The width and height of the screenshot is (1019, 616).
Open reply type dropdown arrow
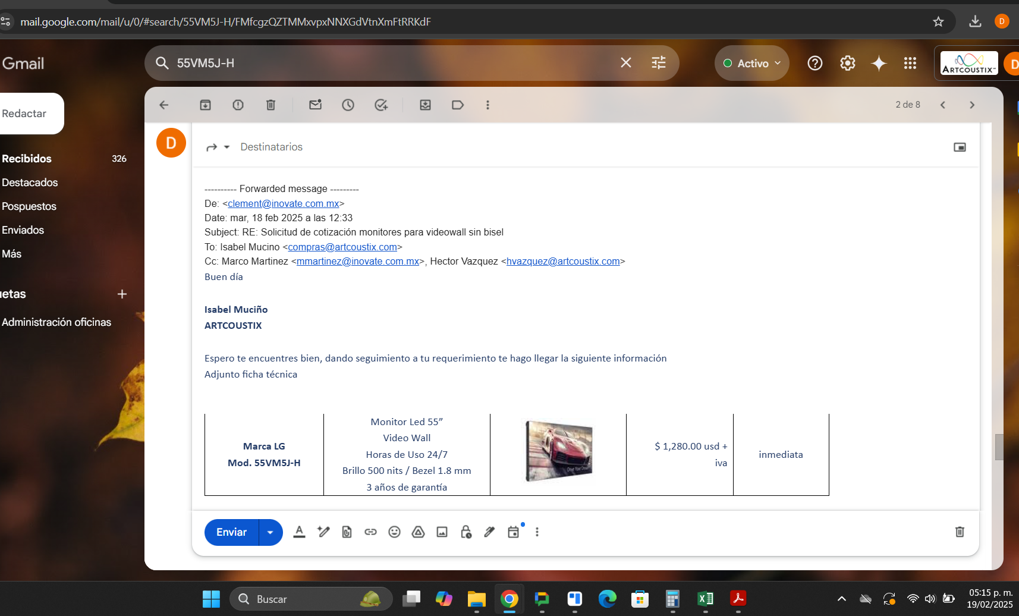(x=227, y=147)
